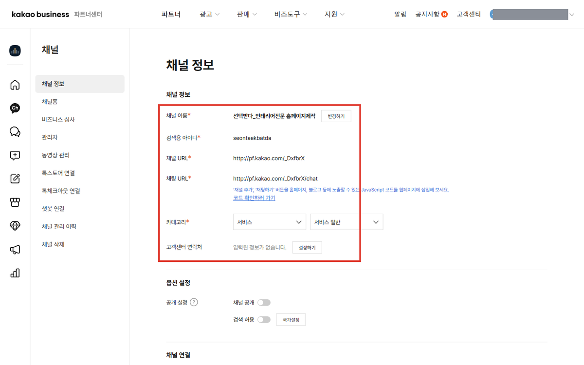
Task: Expand the 판매 top menu
Action: (x=247, y=15)
